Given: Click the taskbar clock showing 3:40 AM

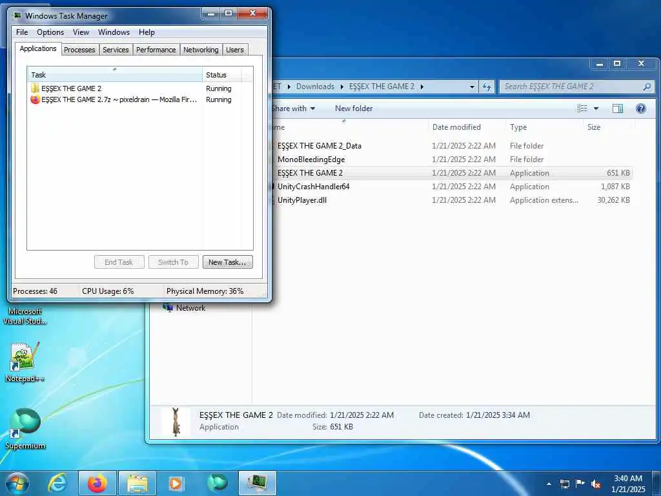Looking at the screenshot, I should 628,484.
